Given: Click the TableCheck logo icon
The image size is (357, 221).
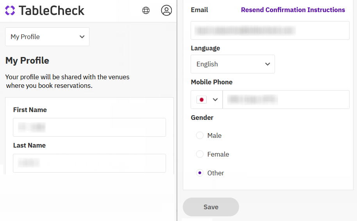Looking at the screenshot, I should [10, 11].
